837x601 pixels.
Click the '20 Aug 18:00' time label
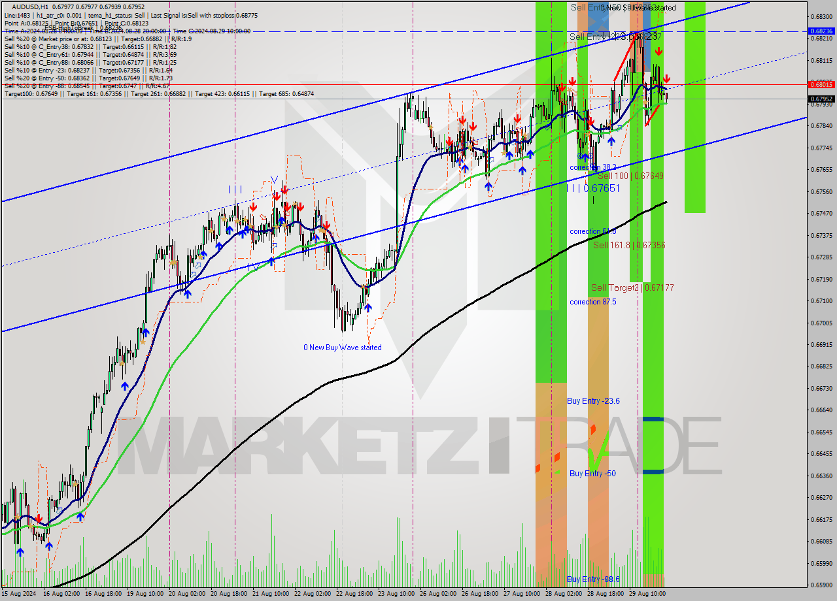[x=229, y=594]
